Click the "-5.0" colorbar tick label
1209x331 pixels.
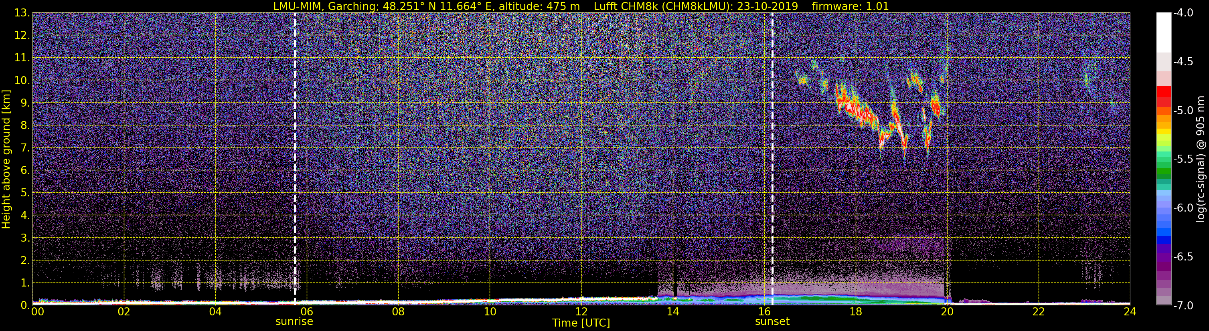coord(1183,111)
